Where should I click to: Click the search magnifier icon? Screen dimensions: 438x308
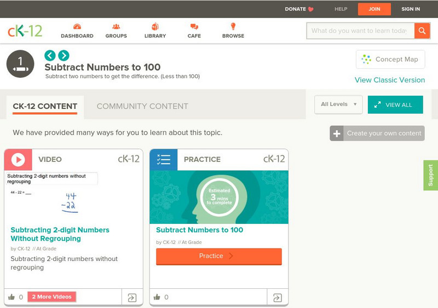[x=422, y=31]
